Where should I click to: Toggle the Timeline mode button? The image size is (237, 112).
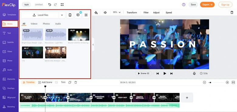coord(29,82)
